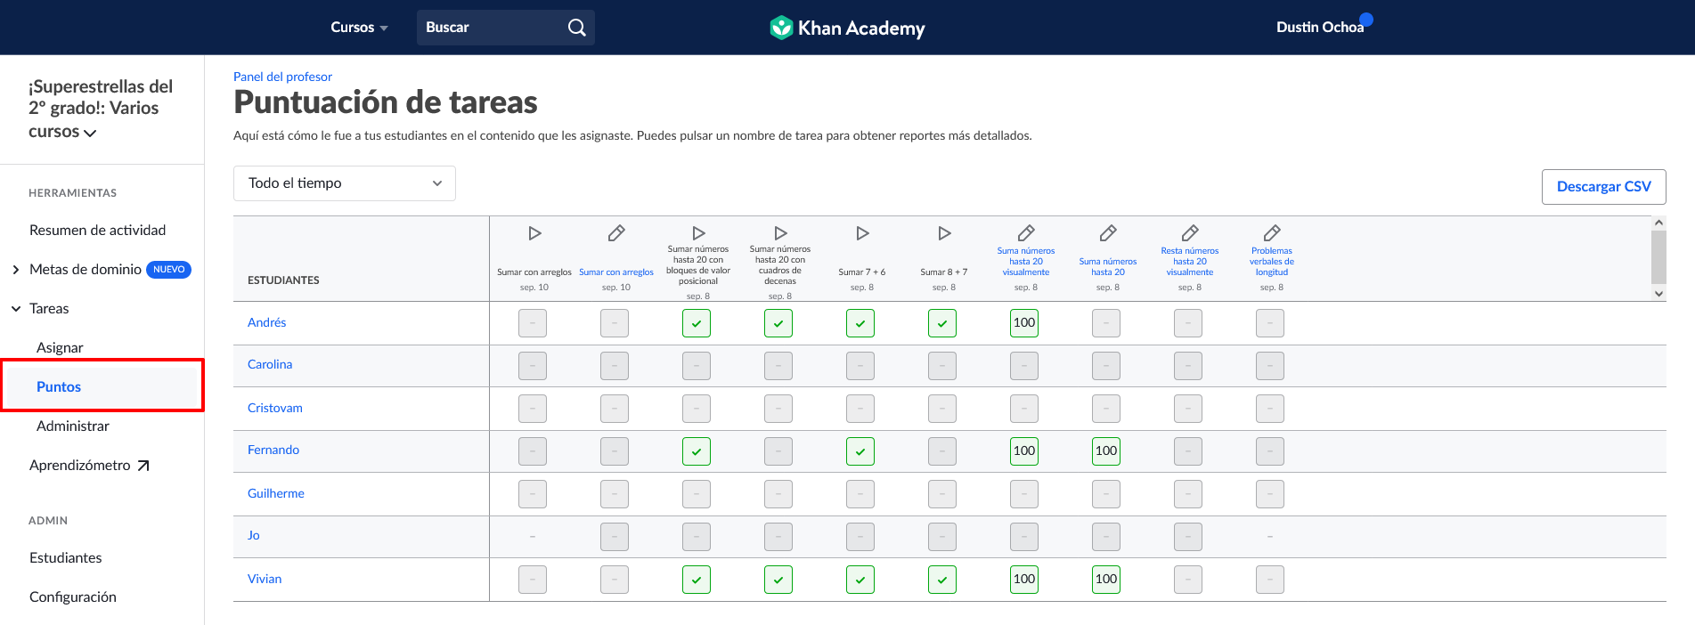This screenshot has height=625, width=1695.
Task: Click Vivian's 100 score for Suma visualmente
Action: click(1024, 580)
